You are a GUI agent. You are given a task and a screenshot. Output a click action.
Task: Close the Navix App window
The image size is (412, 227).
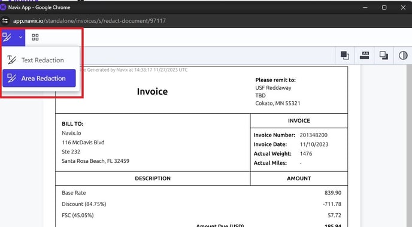click(404, 7)
